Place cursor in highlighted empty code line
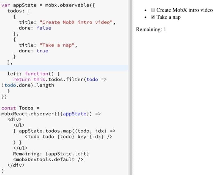 tap(64, 68)
